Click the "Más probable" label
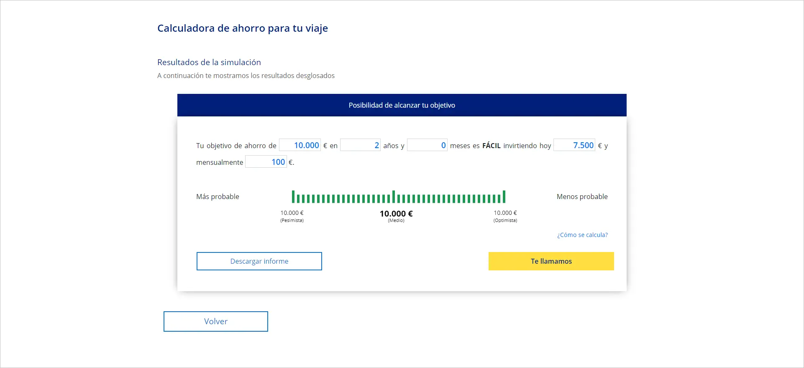 (218, 197)
